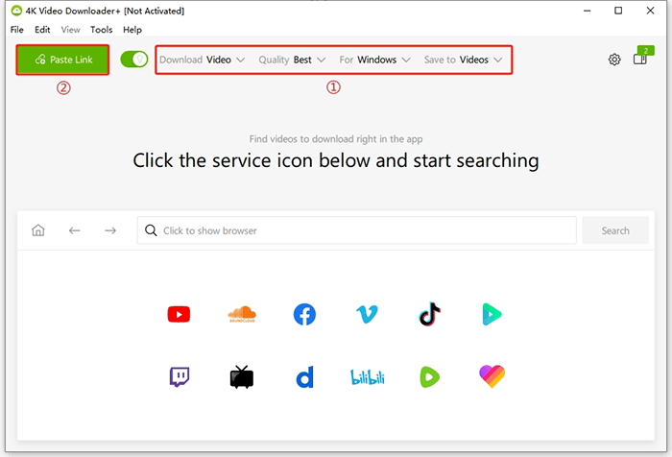
Task: Open the green-blue play-triangle service icon
Action: coord(492,314)
